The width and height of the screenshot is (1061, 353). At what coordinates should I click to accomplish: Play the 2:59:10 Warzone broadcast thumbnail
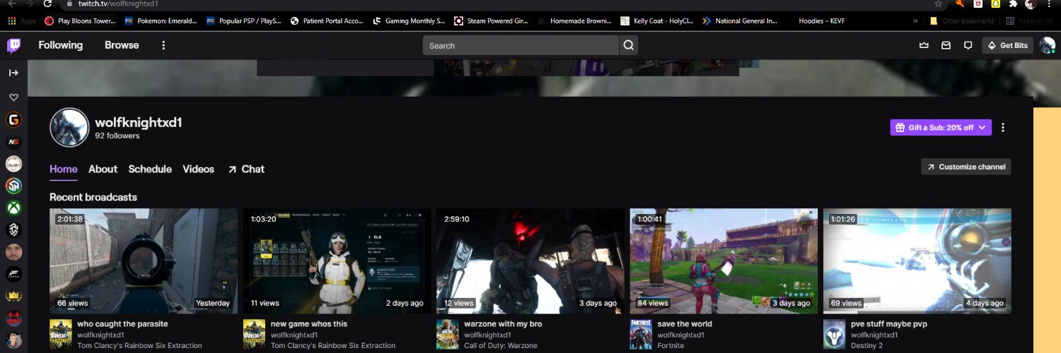click(x=530, y=261)
